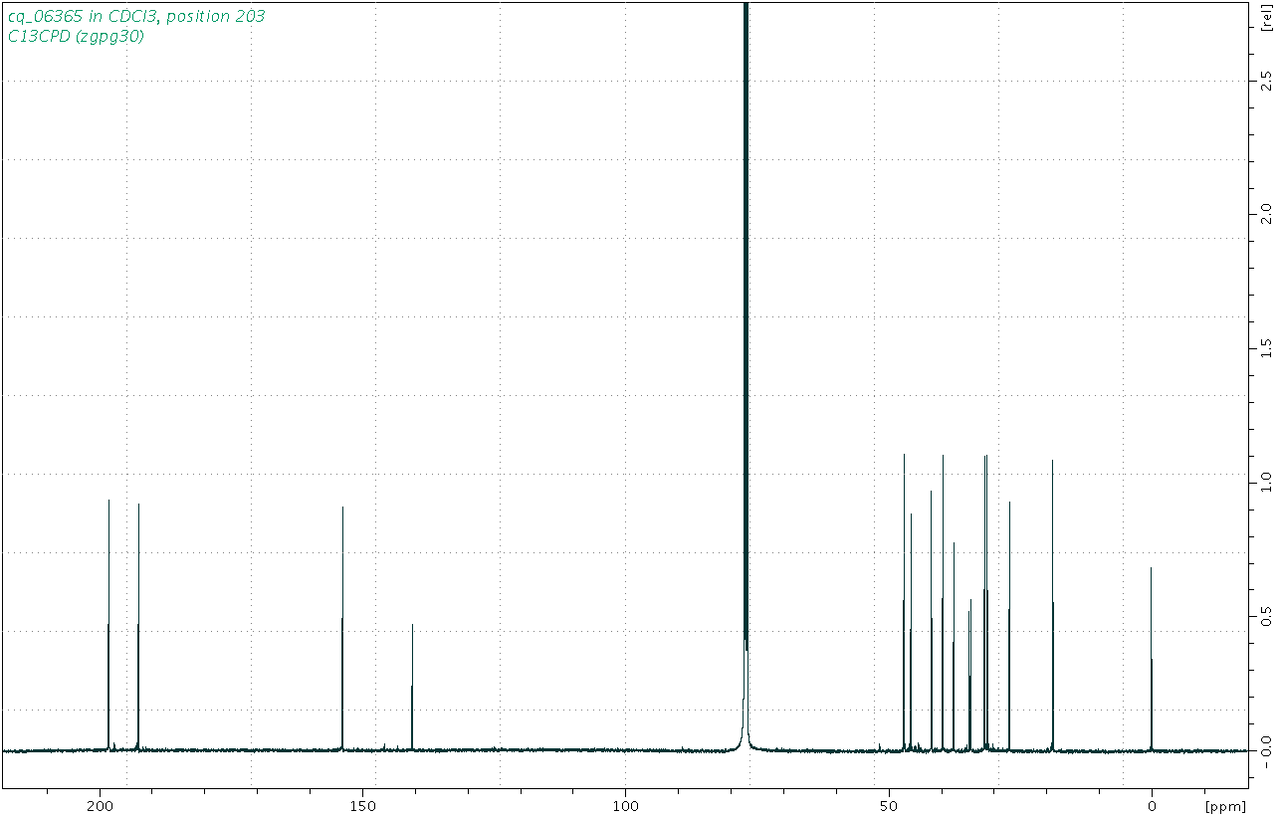This screenshot has height=817, width=1279.
Task: Pick the peak near 154 ppm
Action: coord(342,629)
